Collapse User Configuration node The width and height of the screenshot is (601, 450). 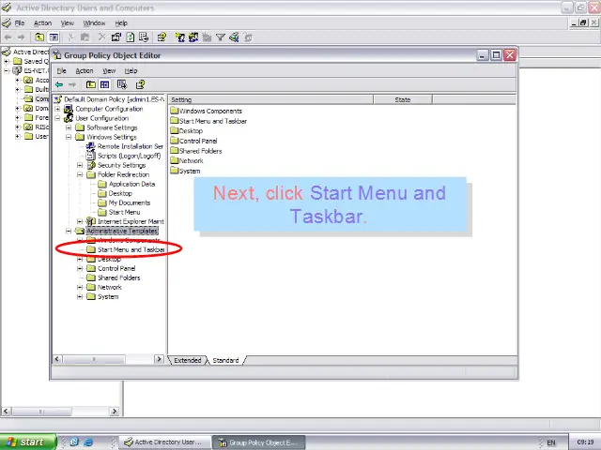pyautogui.click(x=57, y=118)
